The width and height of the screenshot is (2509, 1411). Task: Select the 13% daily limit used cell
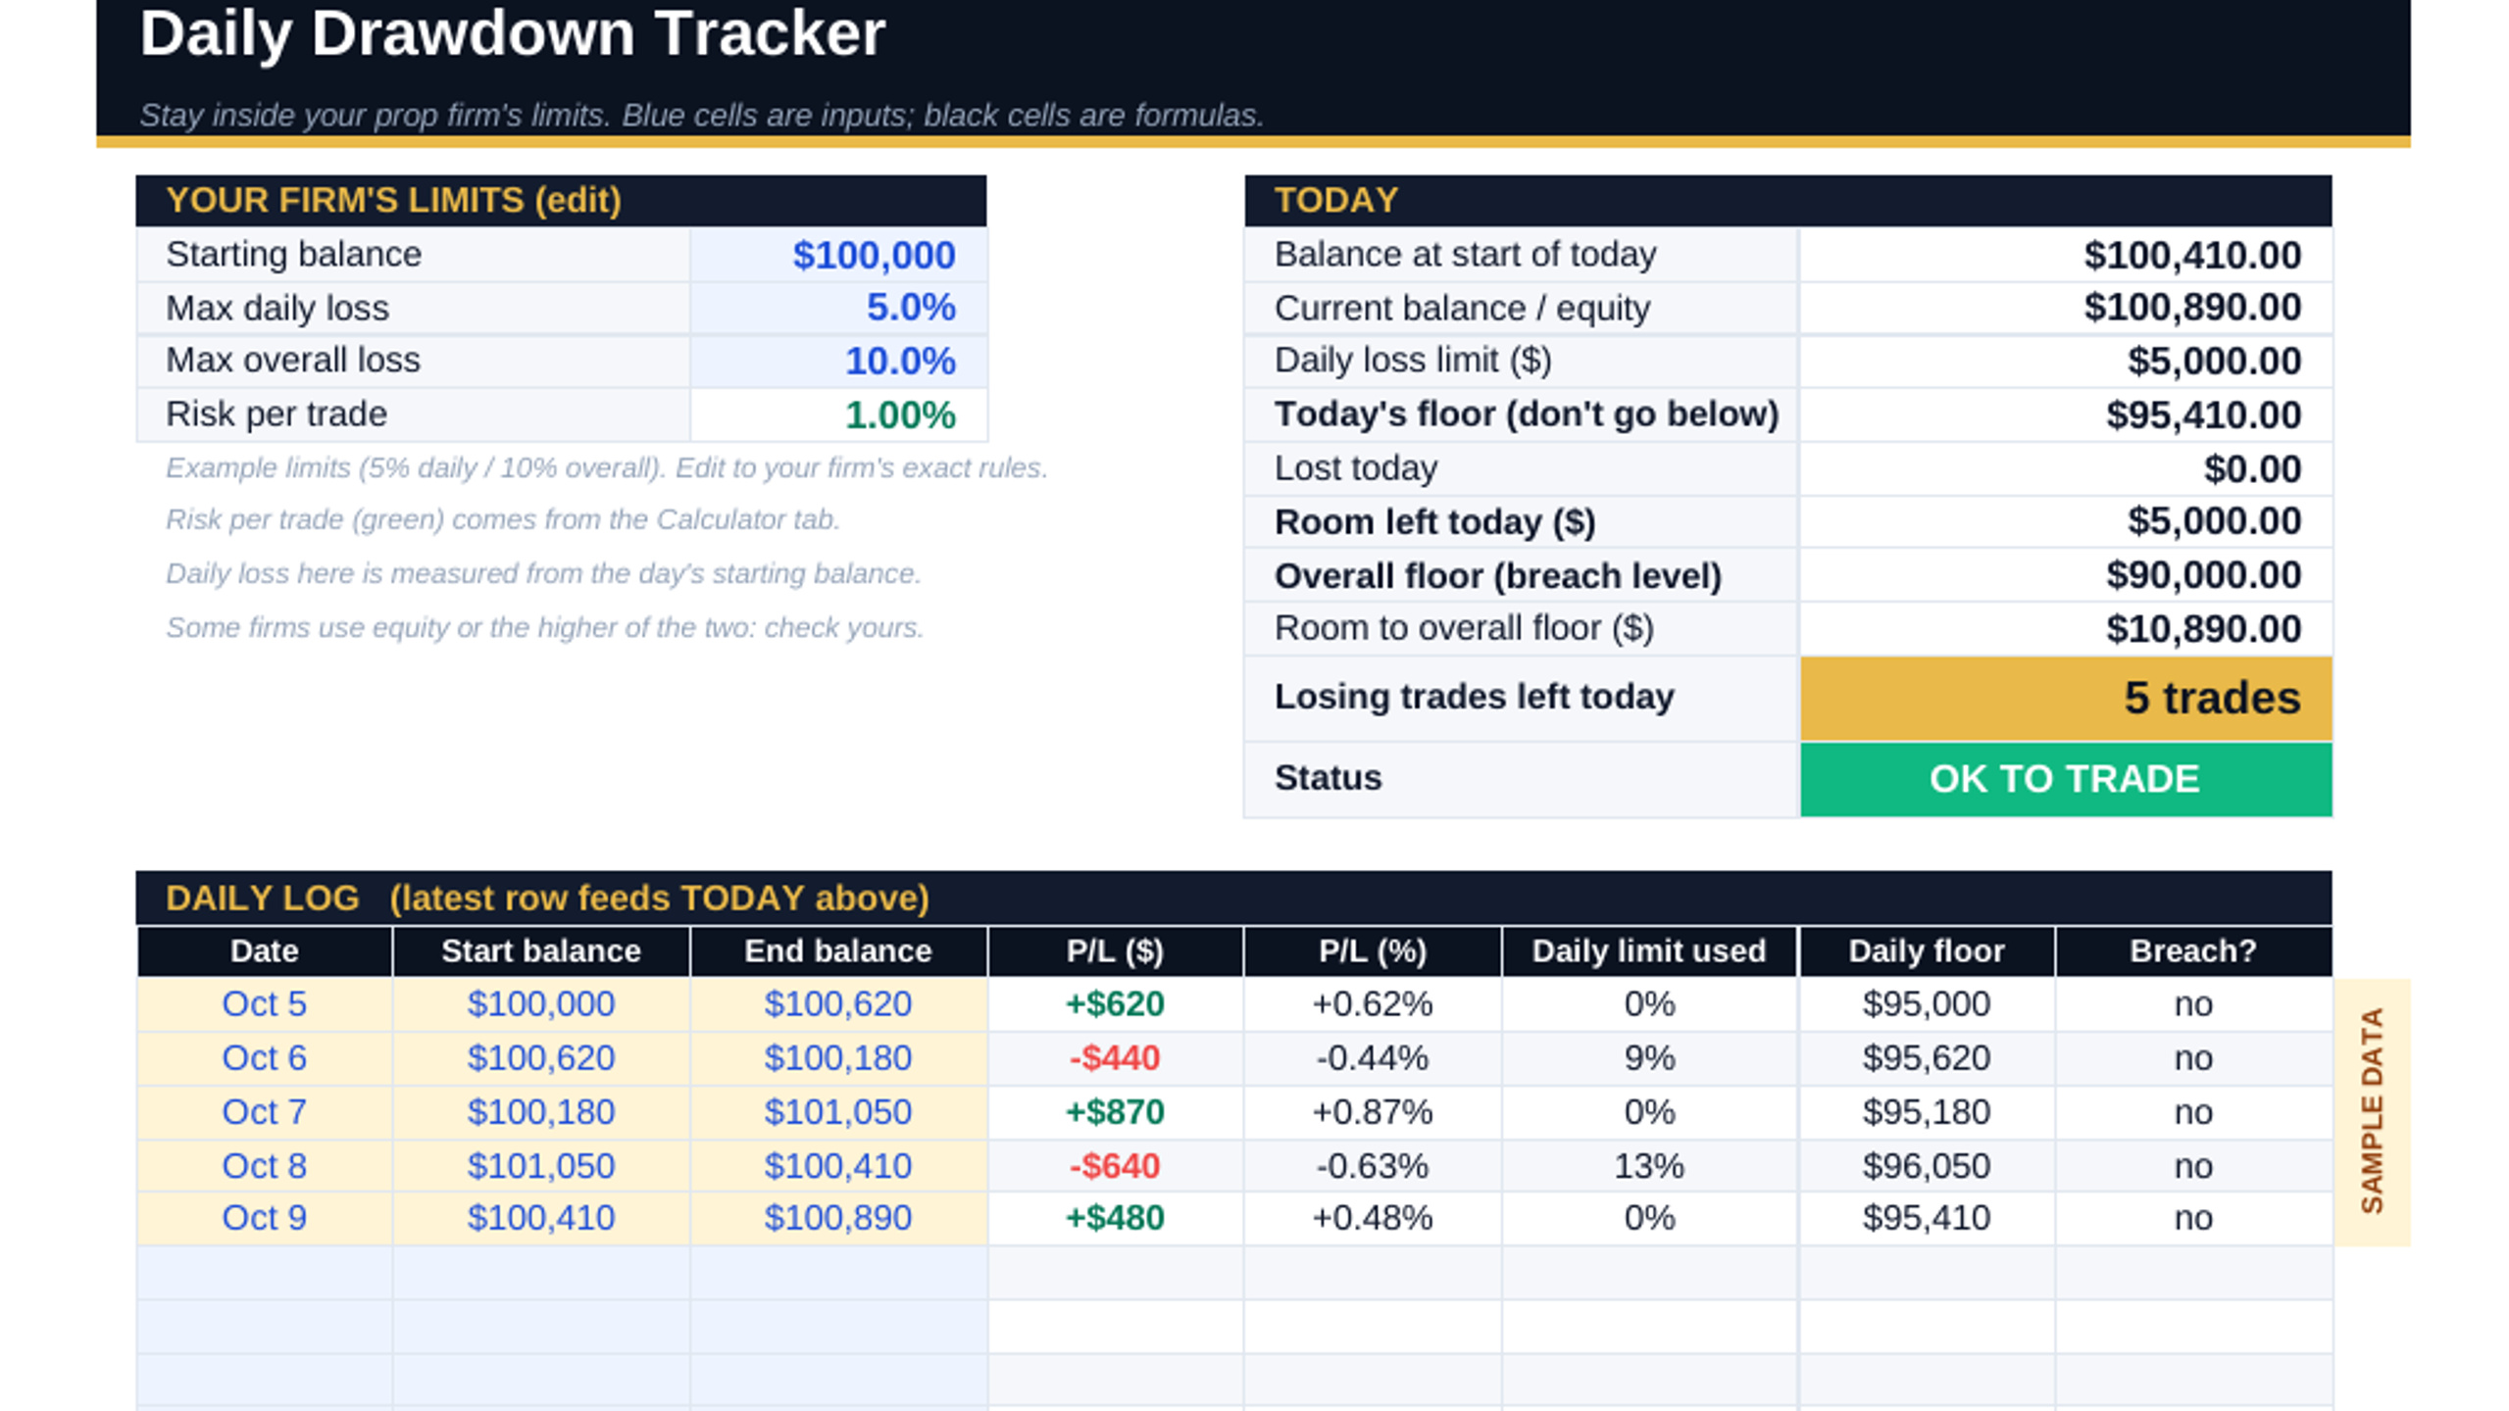click(1649, 1166)
